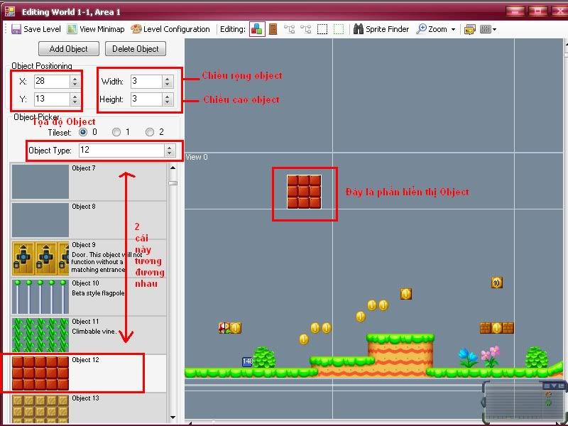Open the sliders panel icon dropdown

[488, 29]
